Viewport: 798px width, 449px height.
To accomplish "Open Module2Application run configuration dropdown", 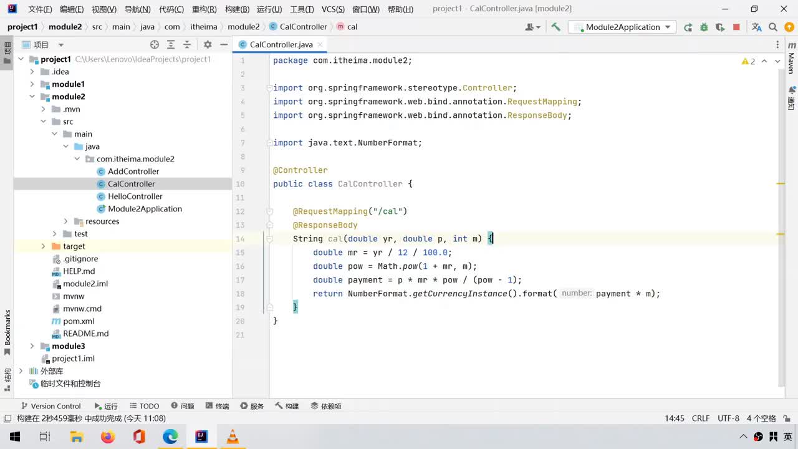I will (622, 27).
